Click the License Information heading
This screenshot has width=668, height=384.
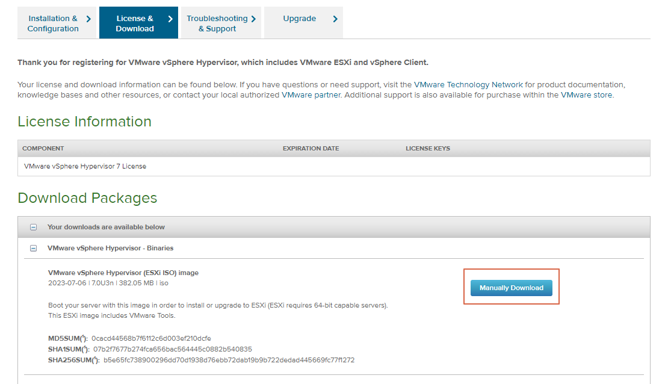[x=84, y=122]
